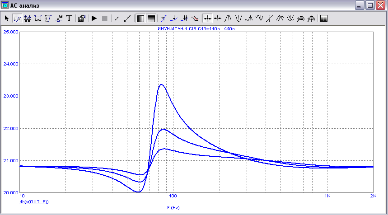Click the 100 frequency axis label
The image size is (388, 215).
173,196
